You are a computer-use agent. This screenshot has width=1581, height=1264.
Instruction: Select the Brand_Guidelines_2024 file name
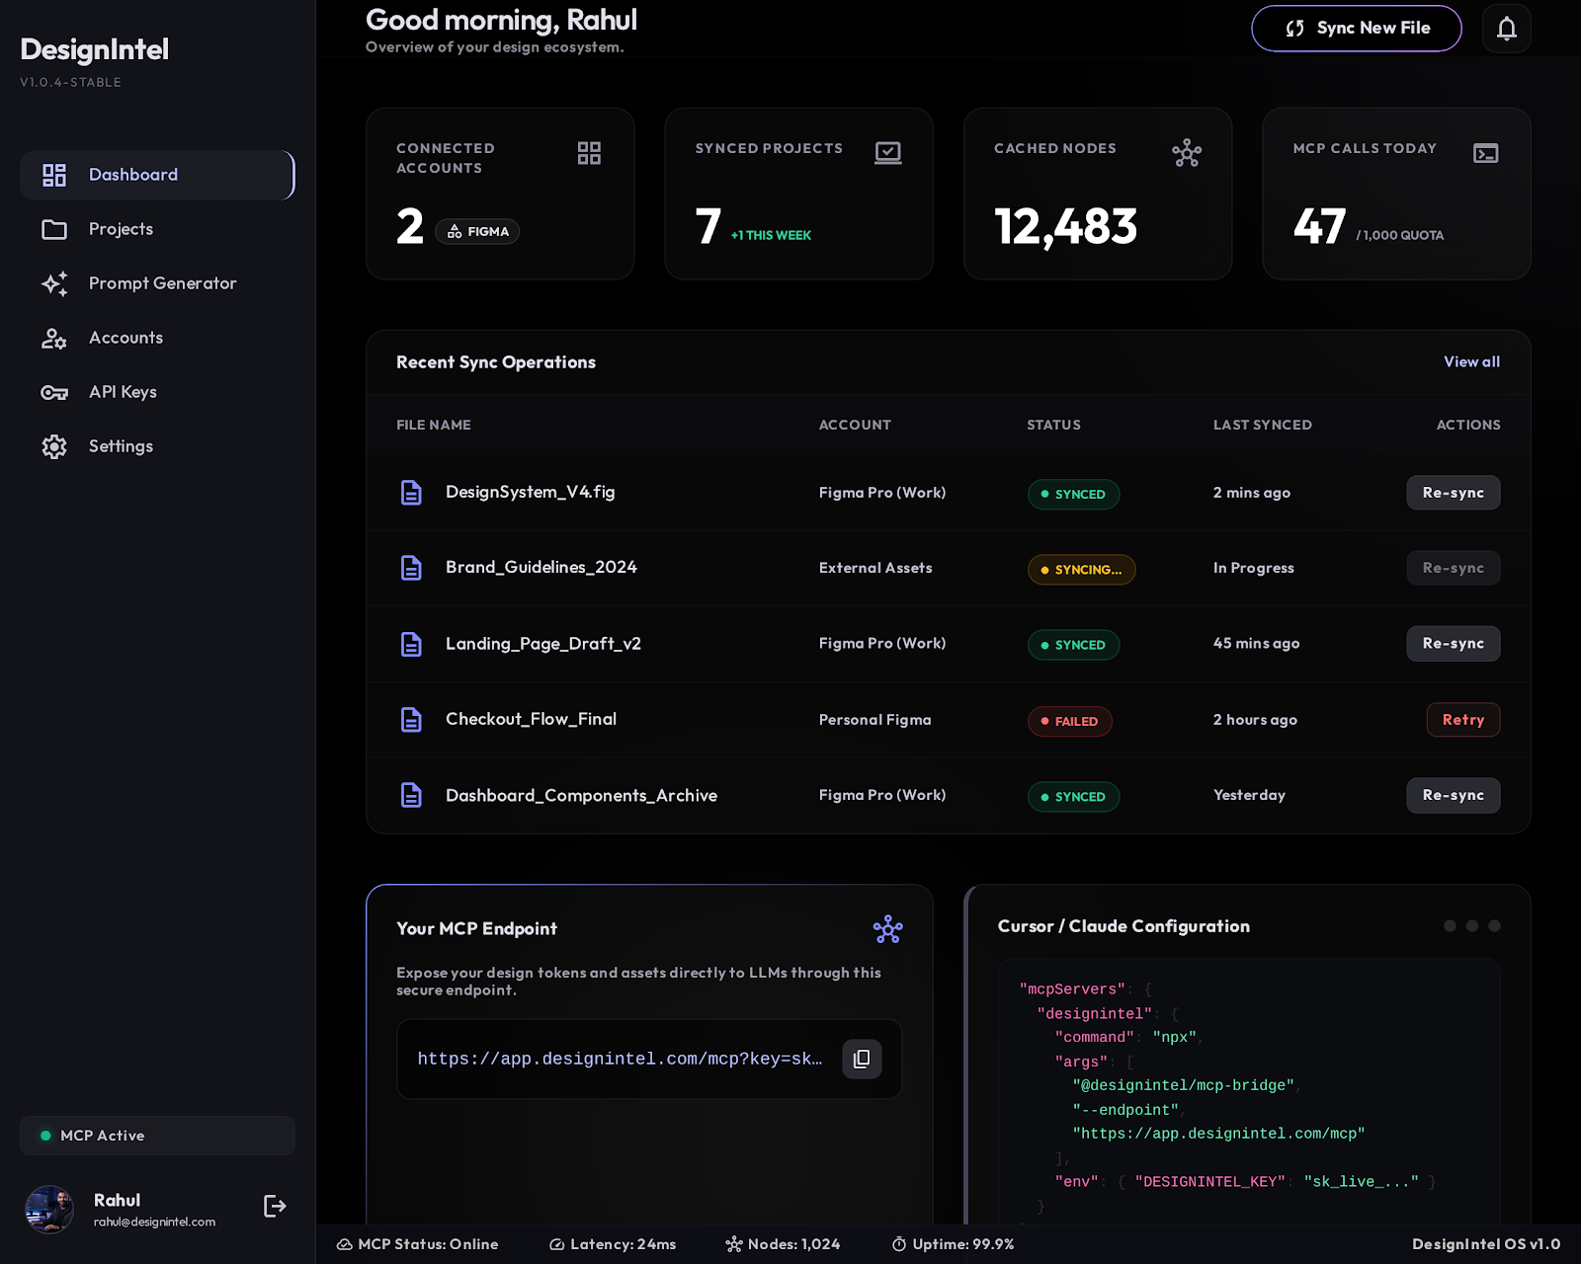541,567
